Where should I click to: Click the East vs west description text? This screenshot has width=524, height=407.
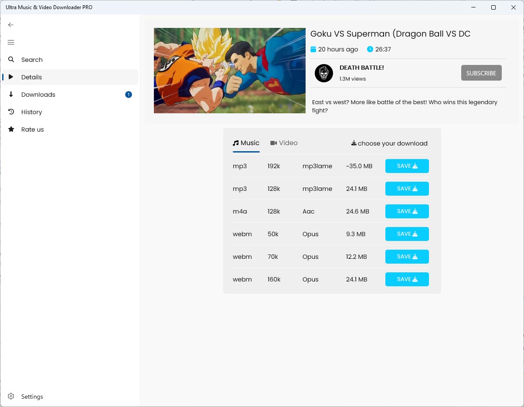click(405, 106)
